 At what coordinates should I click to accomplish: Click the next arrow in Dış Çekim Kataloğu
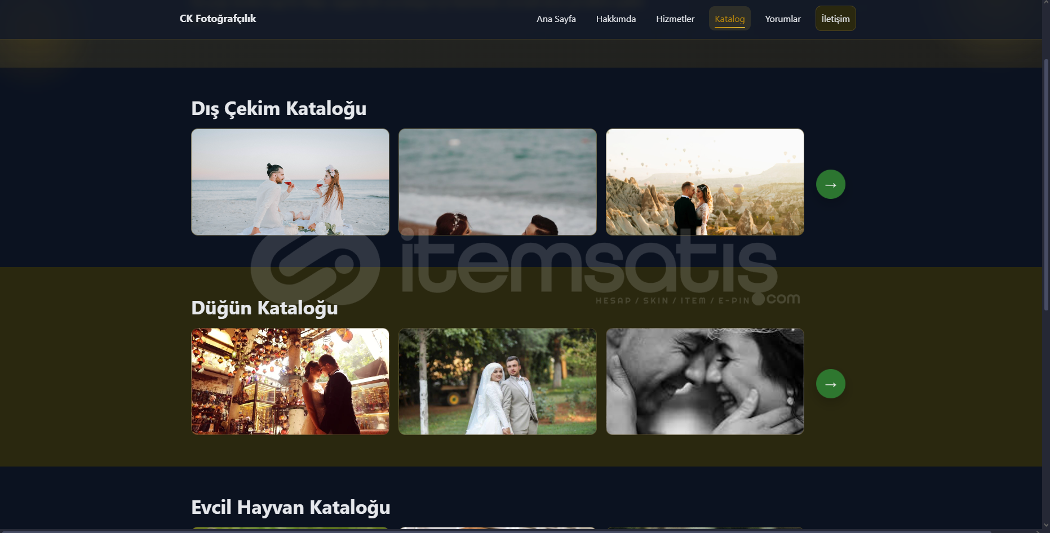[x=830, y=184]
